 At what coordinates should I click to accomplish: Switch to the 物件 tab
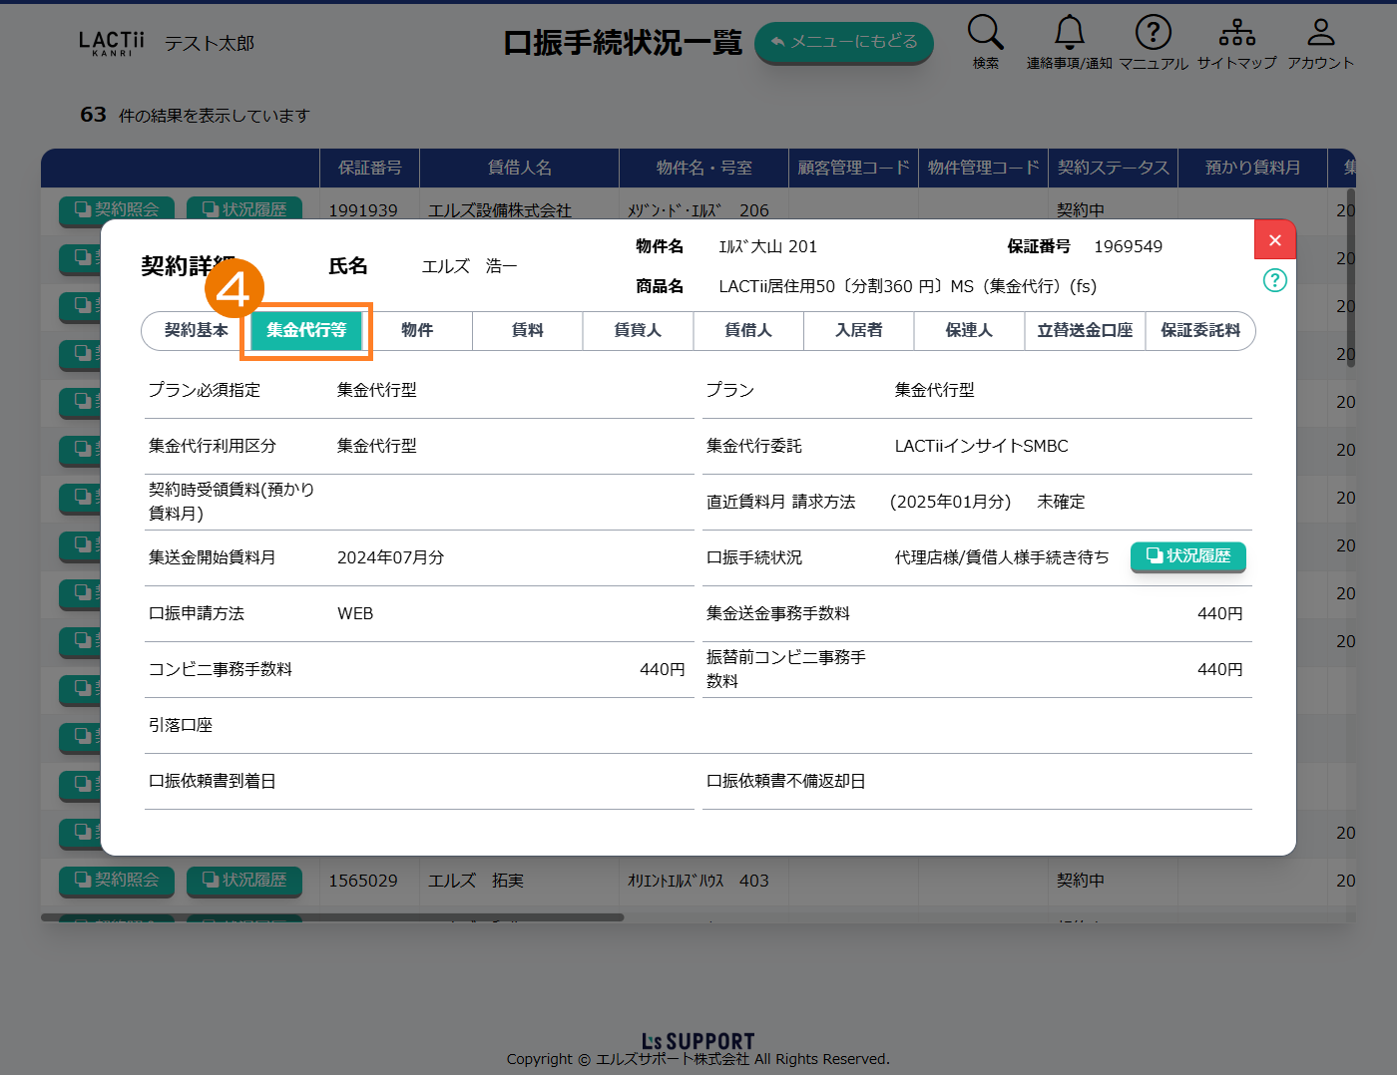417,331
